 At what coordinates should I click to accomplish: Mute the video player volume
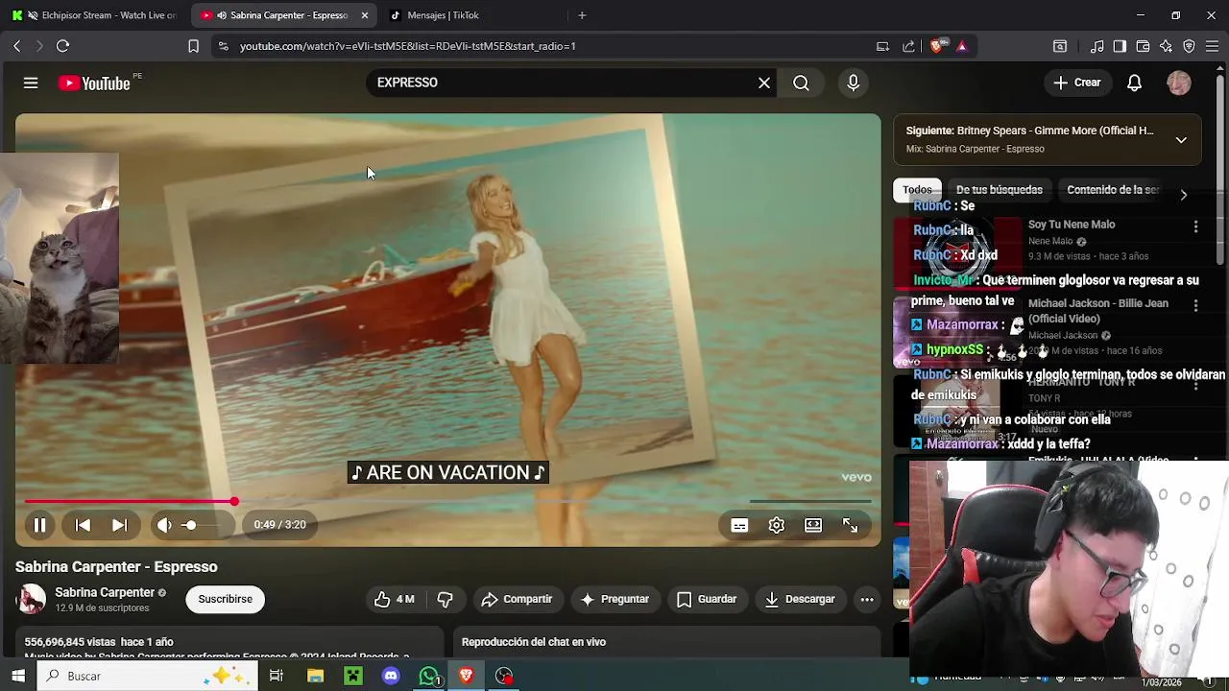tap(164, 525)
